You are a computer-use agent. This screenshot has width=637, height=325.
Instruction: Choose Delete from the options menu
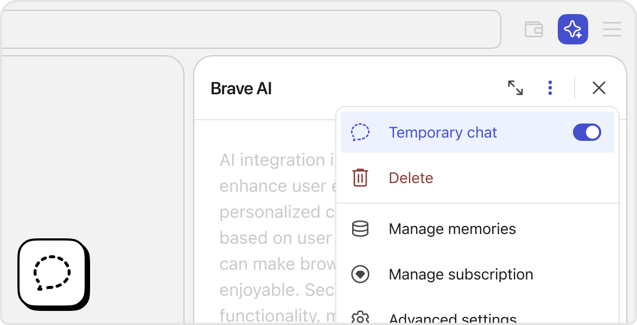pyautogui.click(x=411, y=178)
